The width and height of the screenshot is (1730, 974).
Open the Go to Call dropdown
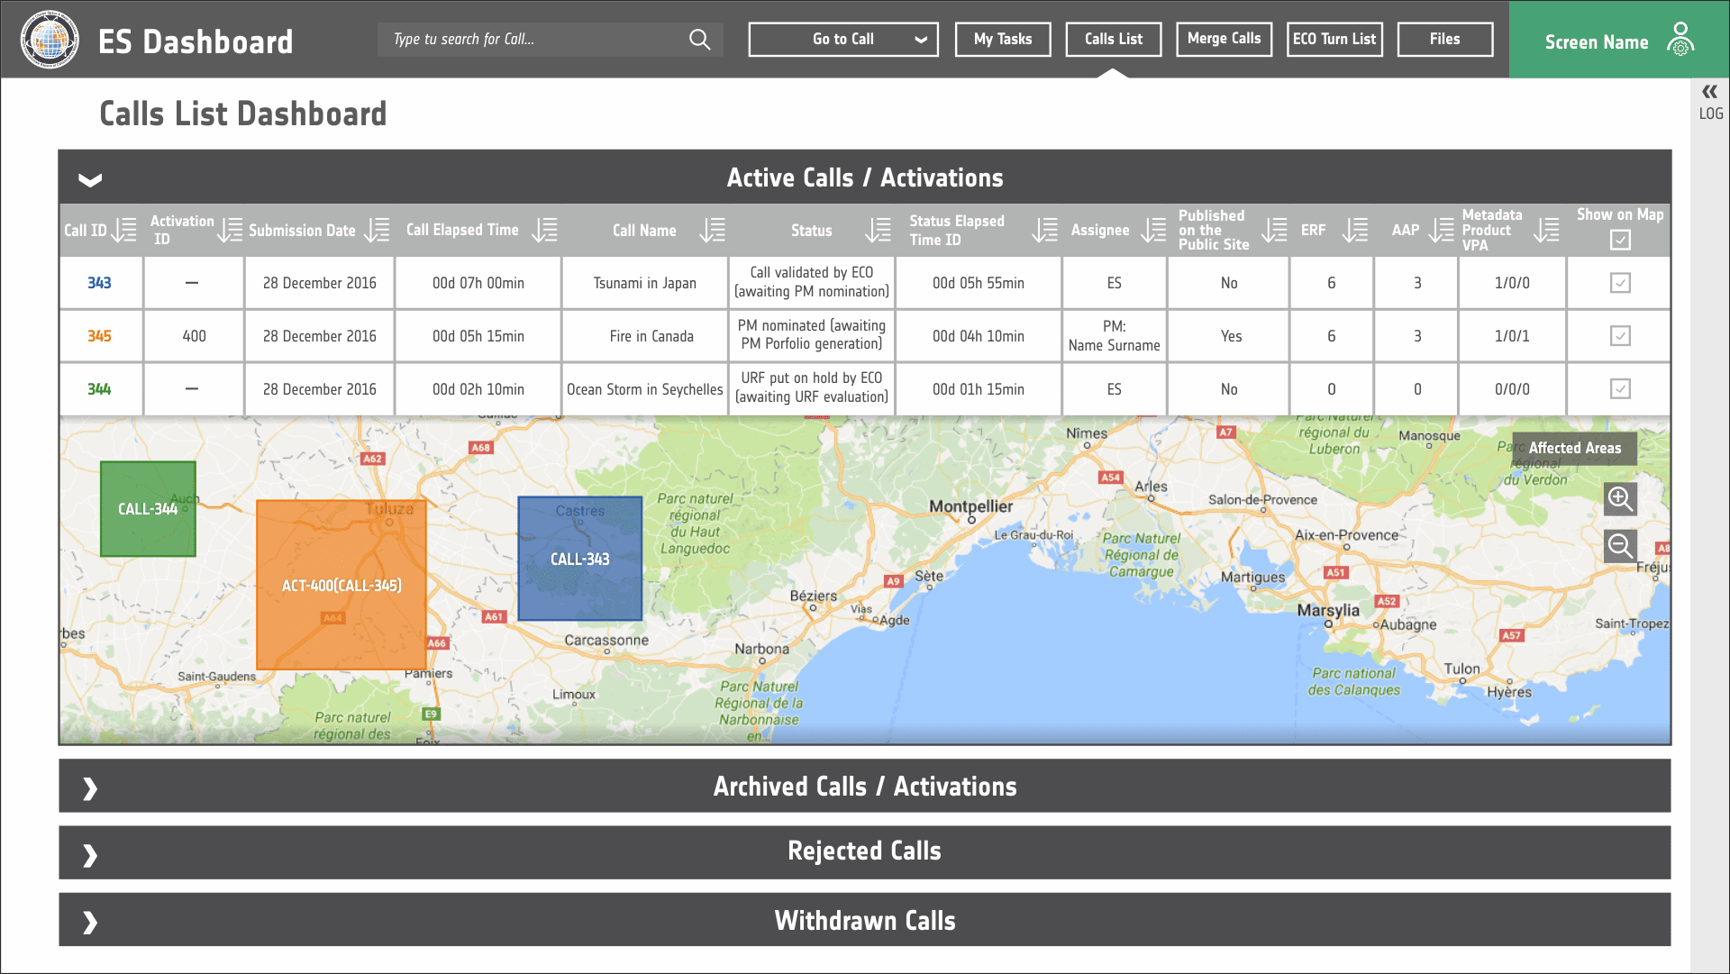(x=843, y=40)
